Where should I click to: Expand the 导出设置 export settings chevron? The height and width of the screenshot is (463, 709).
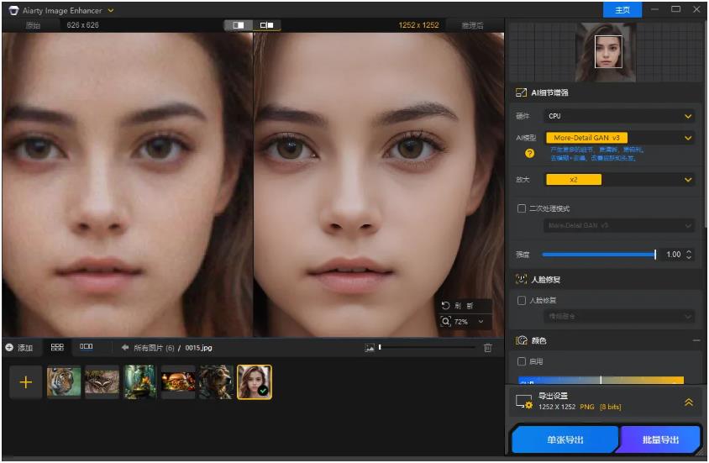(x=689, y=402)
